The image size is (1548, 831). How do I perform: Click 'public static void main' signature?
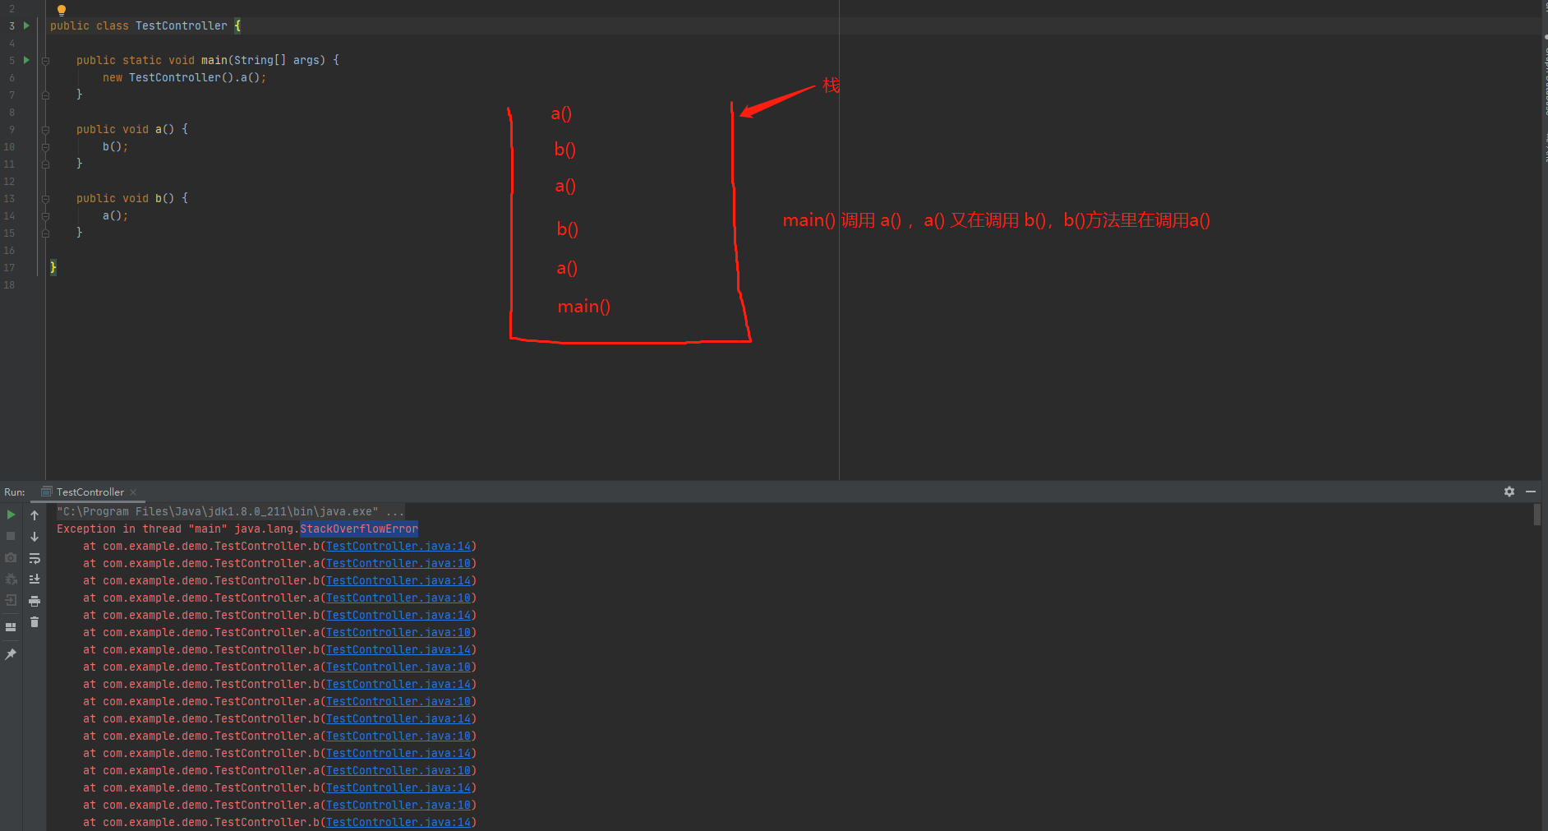(152, 61)
